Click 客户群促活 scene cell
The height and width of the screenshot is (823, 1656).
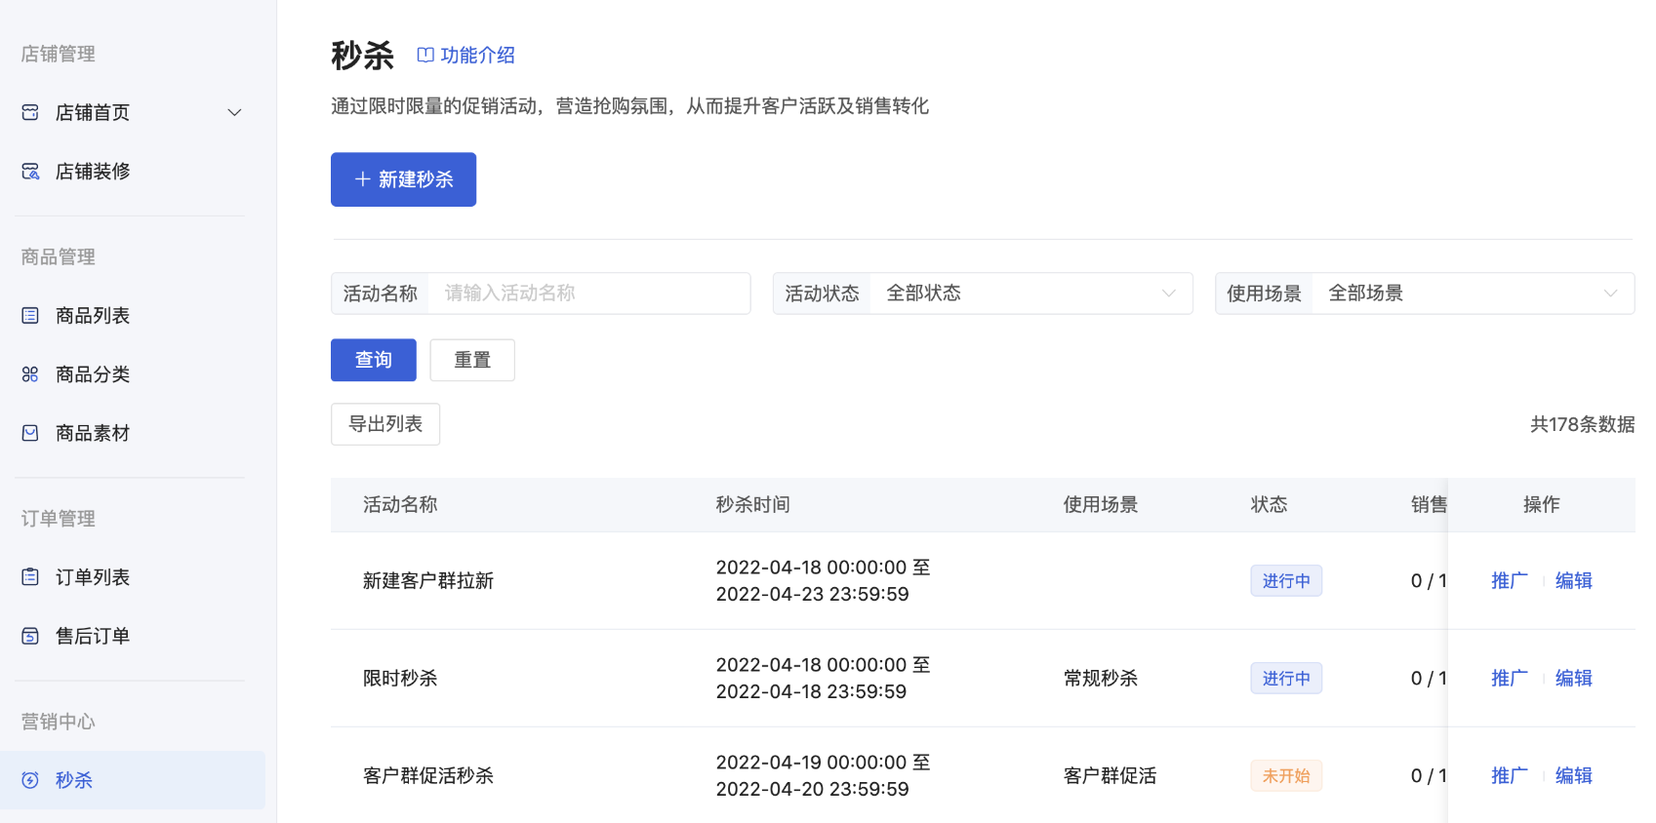coord(1111,776)
